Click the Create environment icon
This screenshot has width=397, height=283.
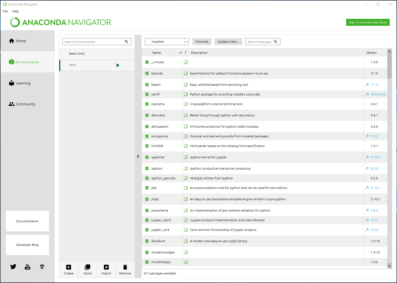pyautogui.click(x=69, y=267)
